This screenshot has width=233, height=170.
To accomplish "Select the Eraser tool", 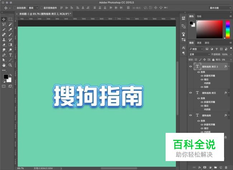I will (x=4, y=45).
